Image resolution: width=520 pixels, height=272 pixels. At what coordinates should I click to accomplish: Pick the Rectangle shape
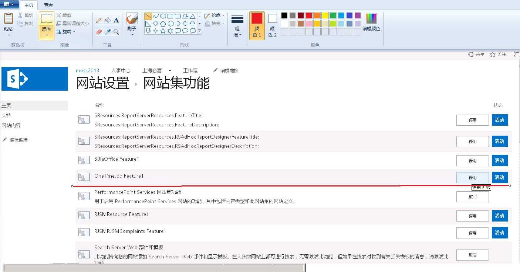tap(170, 16)
